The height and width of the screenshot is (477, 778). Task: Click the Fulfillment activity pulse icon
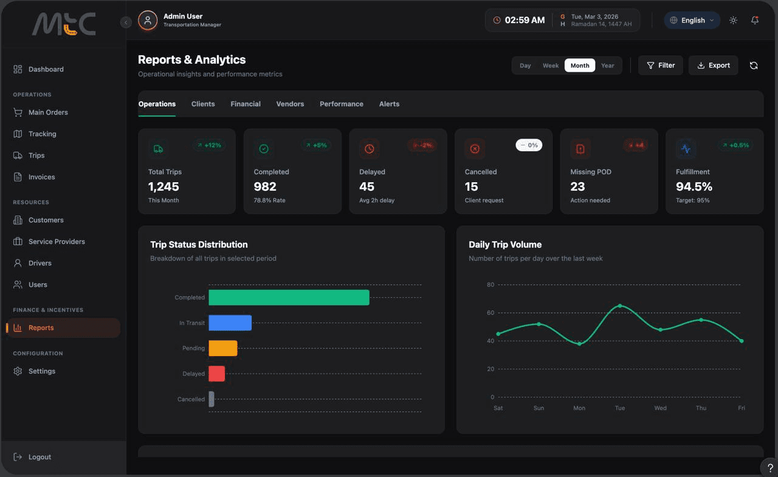point(686,149)
